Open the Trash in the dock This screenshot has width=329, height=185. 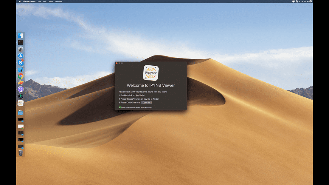tap(20, 153)
